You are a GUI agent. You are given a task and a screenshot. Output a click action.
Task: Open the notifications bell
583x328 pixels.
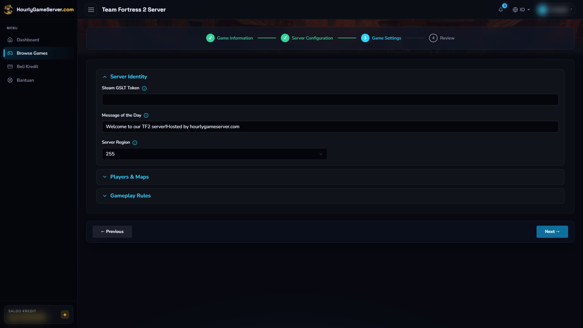coord(501,10)
